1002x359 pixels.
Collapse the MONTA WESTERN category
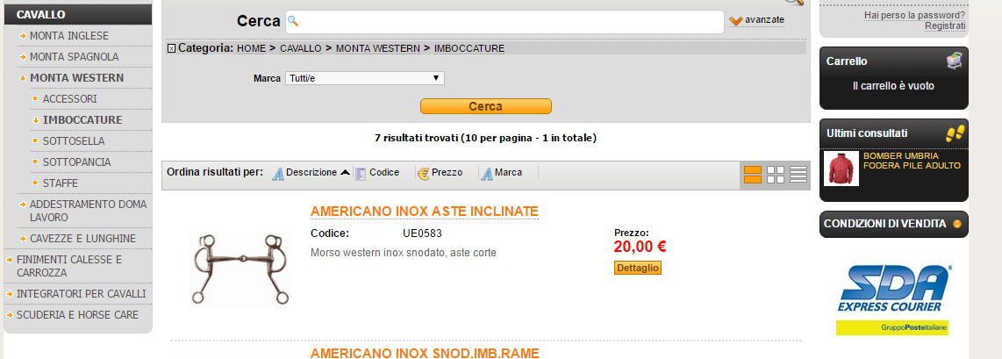point(76,78)
